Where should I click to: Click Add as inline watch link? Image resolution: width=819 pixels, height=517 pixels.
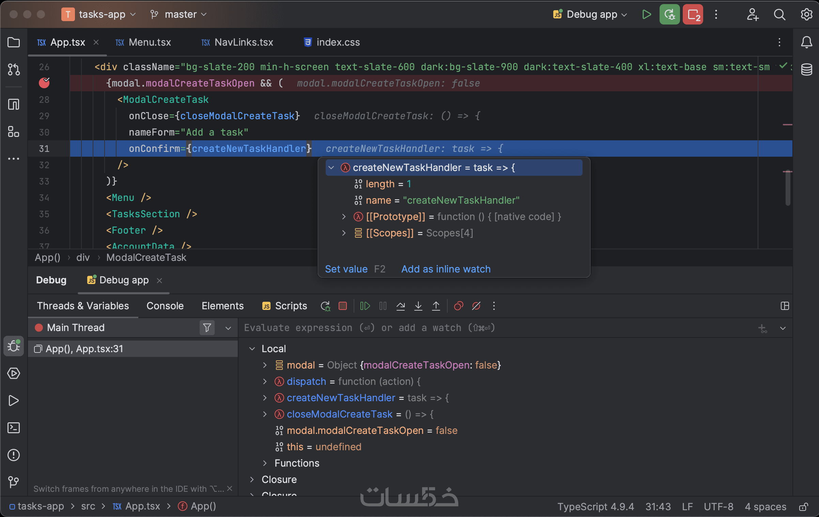pyautogui.click(x=446, y=269)
